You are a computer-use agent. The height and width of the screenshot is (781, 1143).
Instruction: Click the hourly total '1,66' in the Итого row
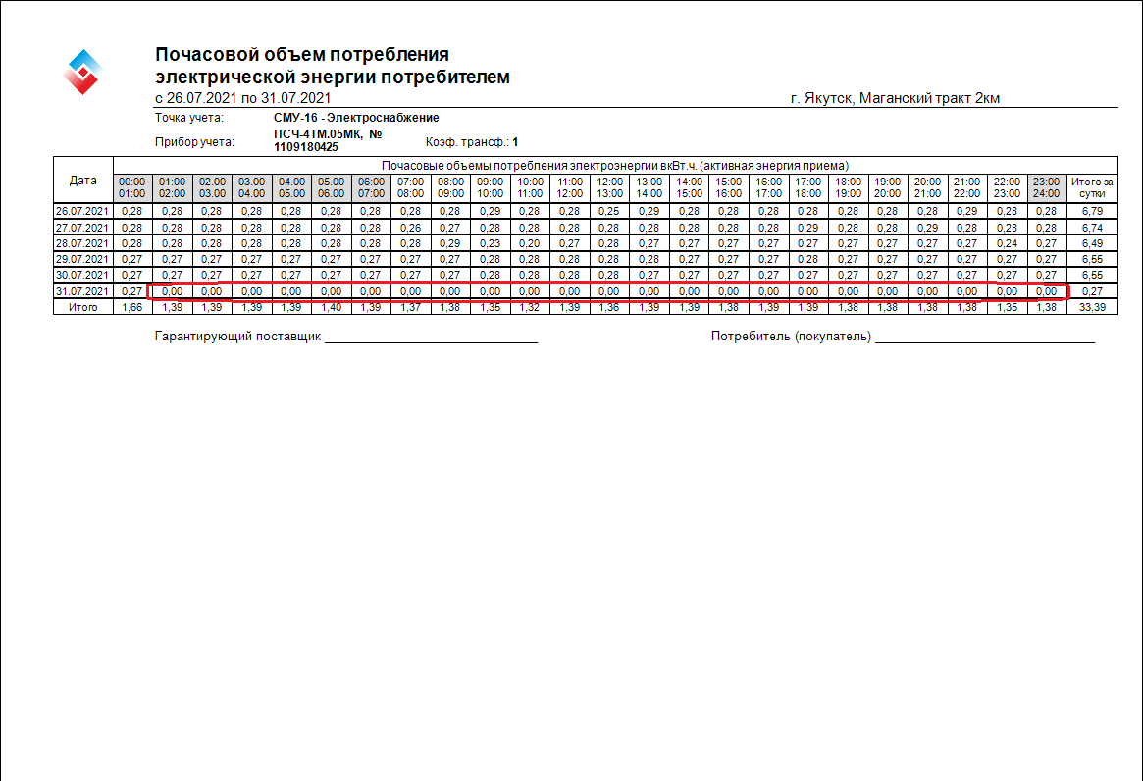(131, 308)
